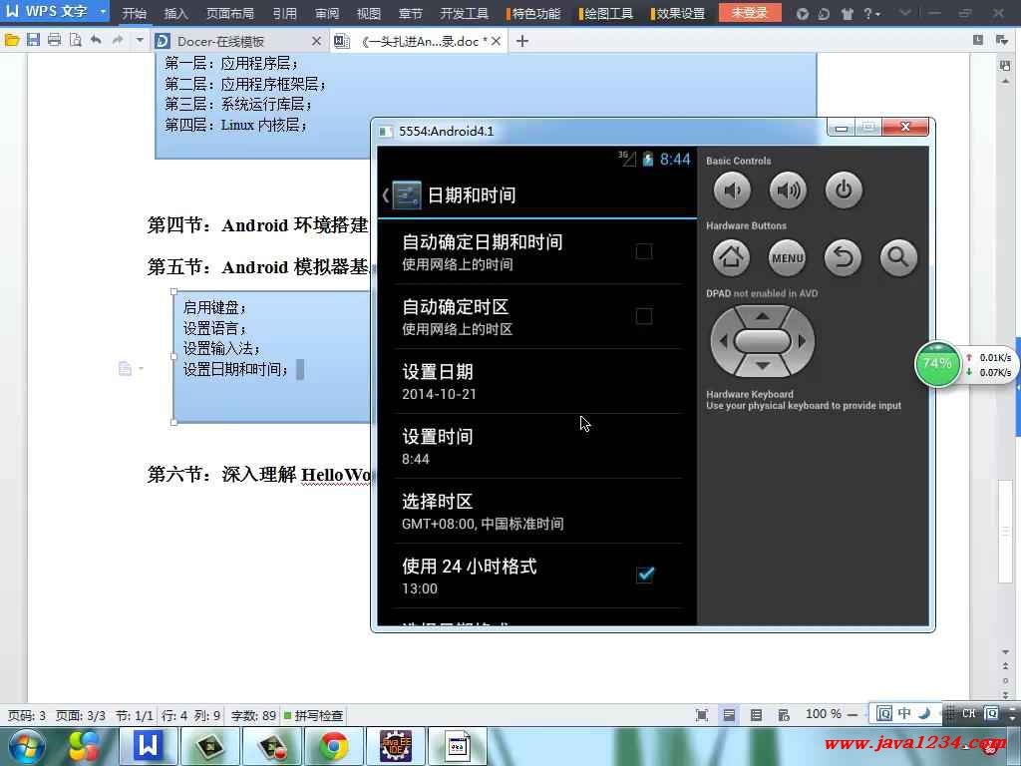
Task: Open the 设置时间 setting in emulator
Action: click(x=537, y=446)
